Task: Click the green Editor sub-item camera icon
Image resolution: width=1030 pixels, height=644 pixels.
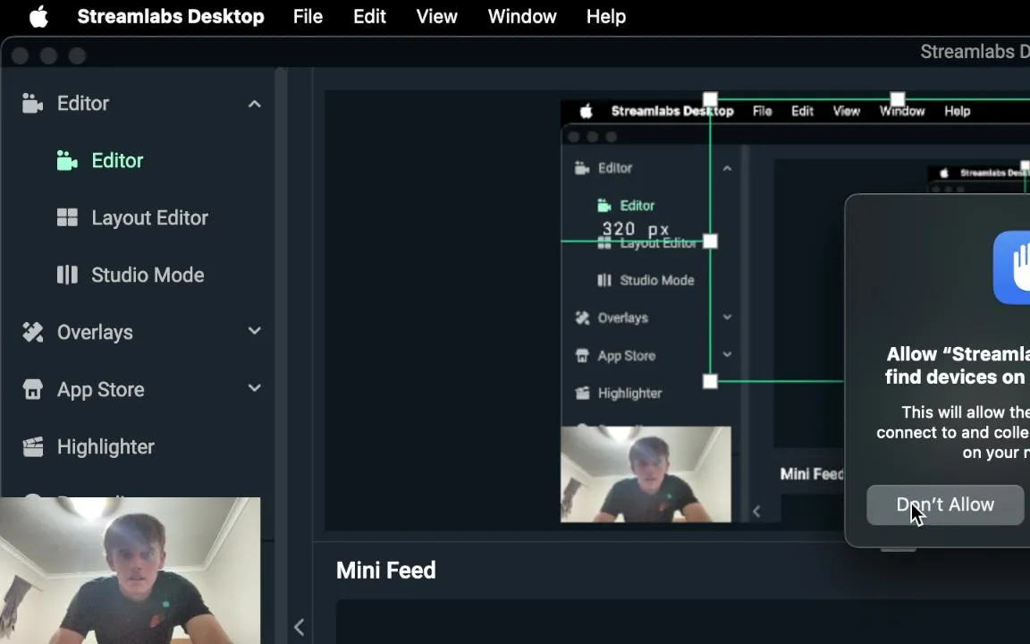Action: (x=67, y=160)
